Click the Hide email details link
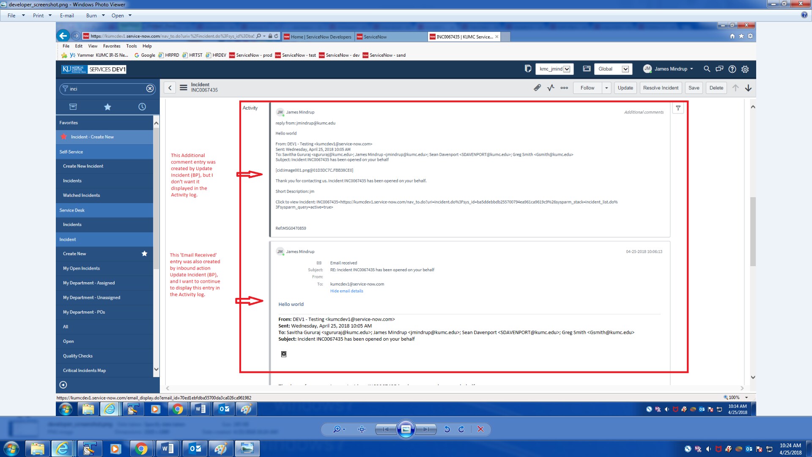Image resolution: width=812 pixels, height=457 pixels. [x=346, y=291]
